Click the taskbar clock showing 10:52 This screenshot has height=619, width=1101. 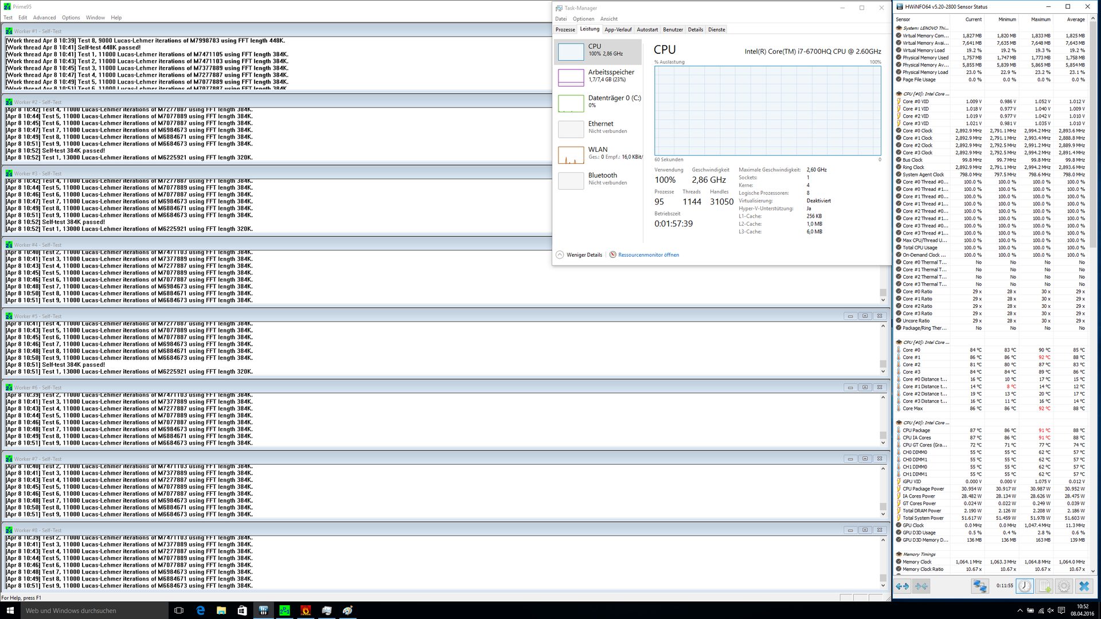pos(1082,610)
